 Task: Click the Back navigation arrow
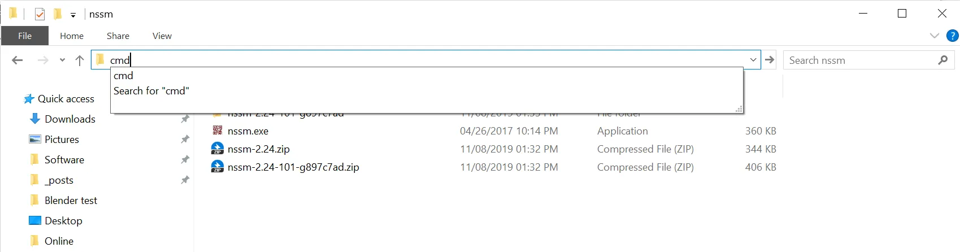pyautogui.click(x=18, y=60)
